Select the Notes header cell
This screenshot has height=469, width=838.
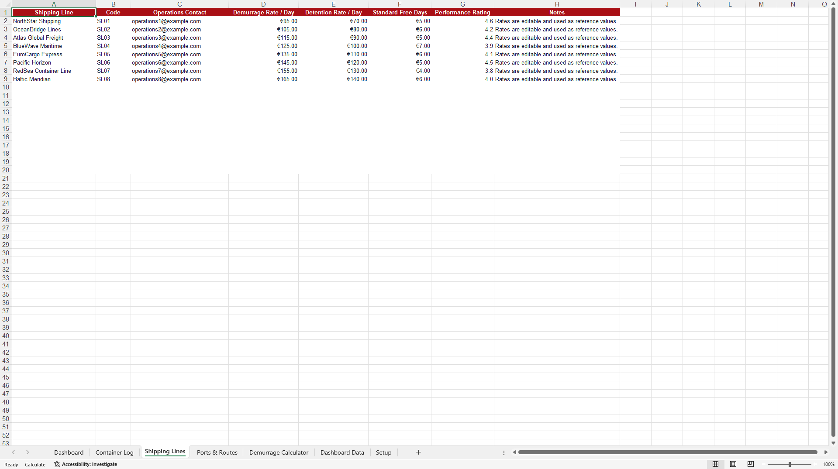pyautogui.click(x=557, y=13)
